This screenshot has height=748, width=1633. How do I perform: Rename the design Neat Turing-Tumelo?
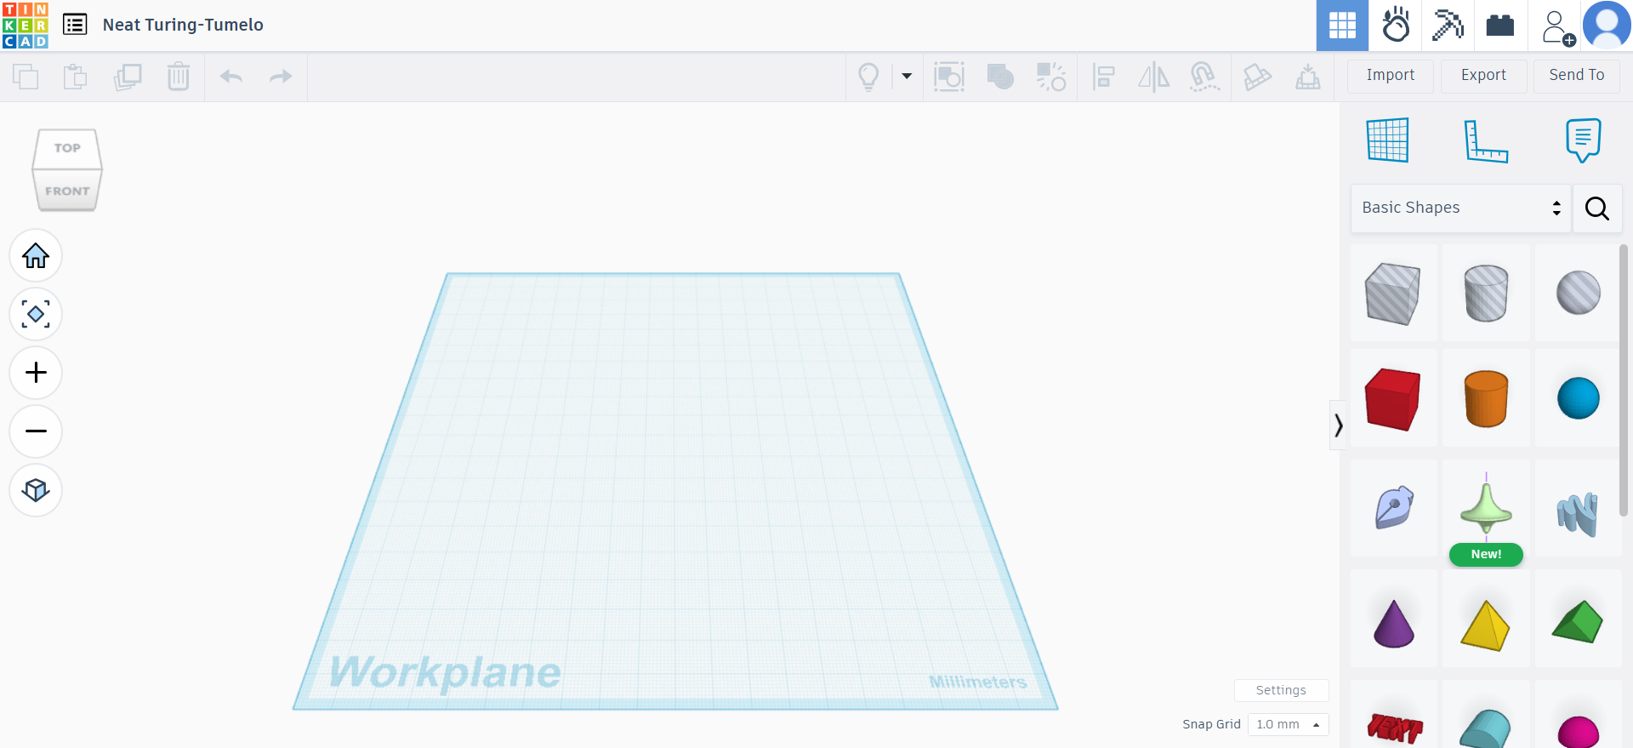(x=183, y=25)
